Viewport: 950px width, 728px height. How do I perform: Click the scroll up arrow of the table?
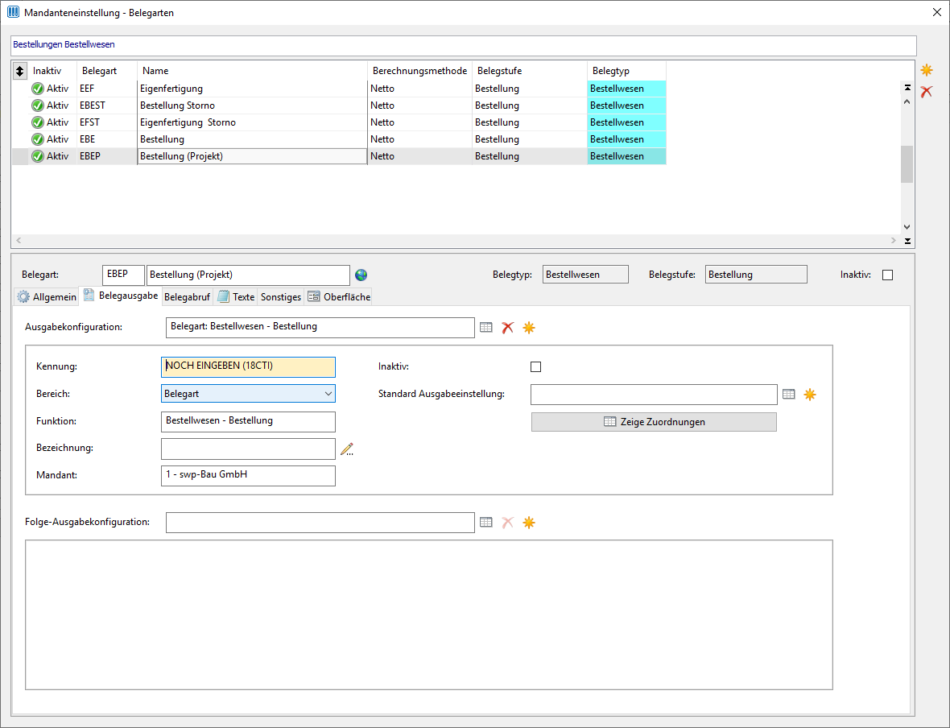coord(907,101)
